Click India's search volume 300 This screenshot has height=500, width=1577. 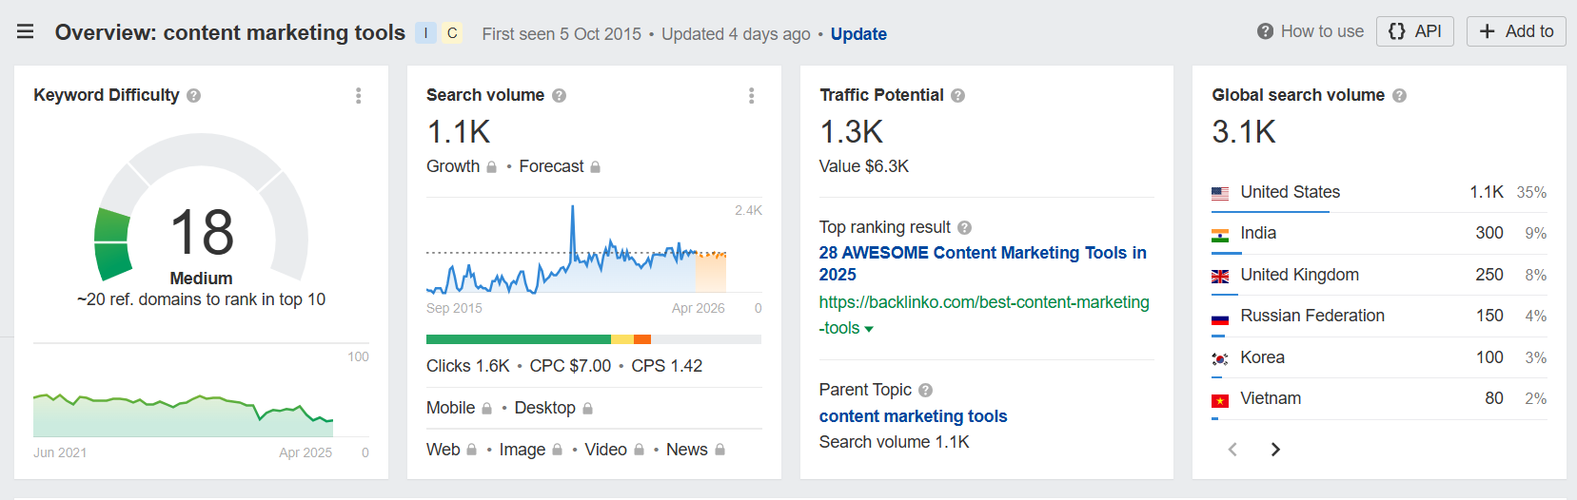pos(1489,233)
